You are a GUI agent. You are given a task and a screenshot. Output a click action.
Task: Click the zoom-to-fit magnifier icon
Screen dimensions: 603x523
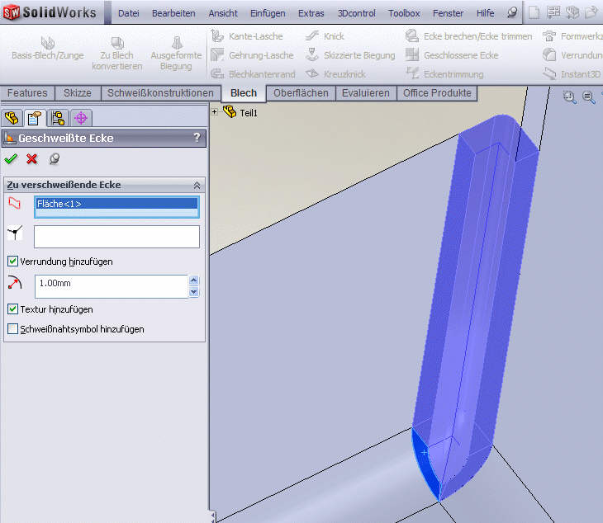click(x=570, y=97)
